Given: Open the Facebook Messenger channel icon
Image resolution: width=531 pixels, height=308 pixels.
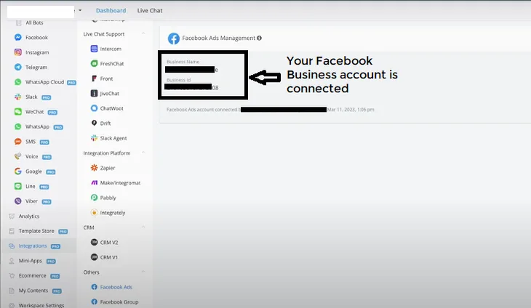Looking at the screenshot, I should [x=18, y=37].
